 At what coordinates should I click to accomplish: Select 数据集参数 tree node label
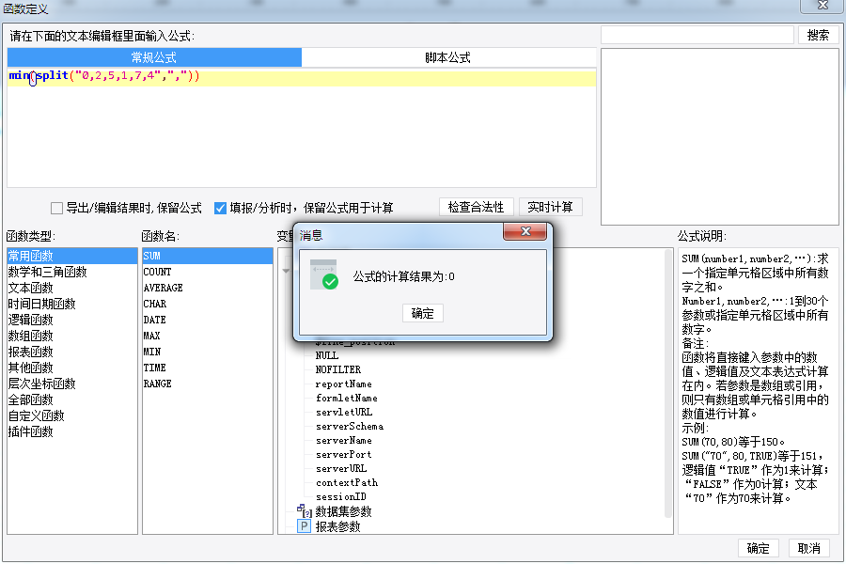click(343, 511)
